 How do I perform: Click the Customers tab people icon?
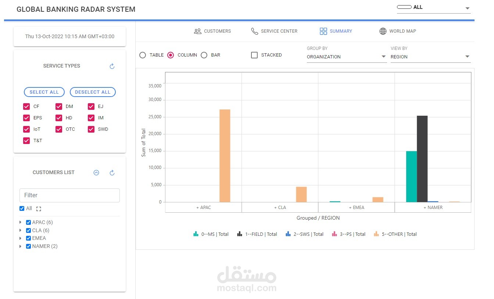click(x=198, y=31)
